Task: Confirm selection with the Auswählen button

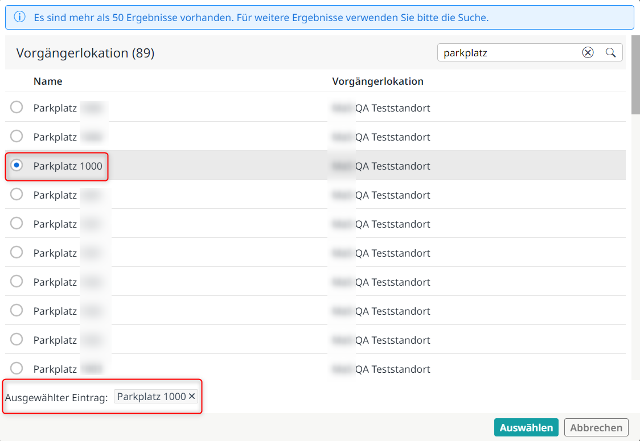Action: 526,427
